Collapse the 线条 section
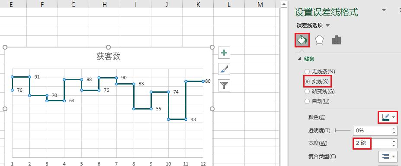 tap(299, 59)
